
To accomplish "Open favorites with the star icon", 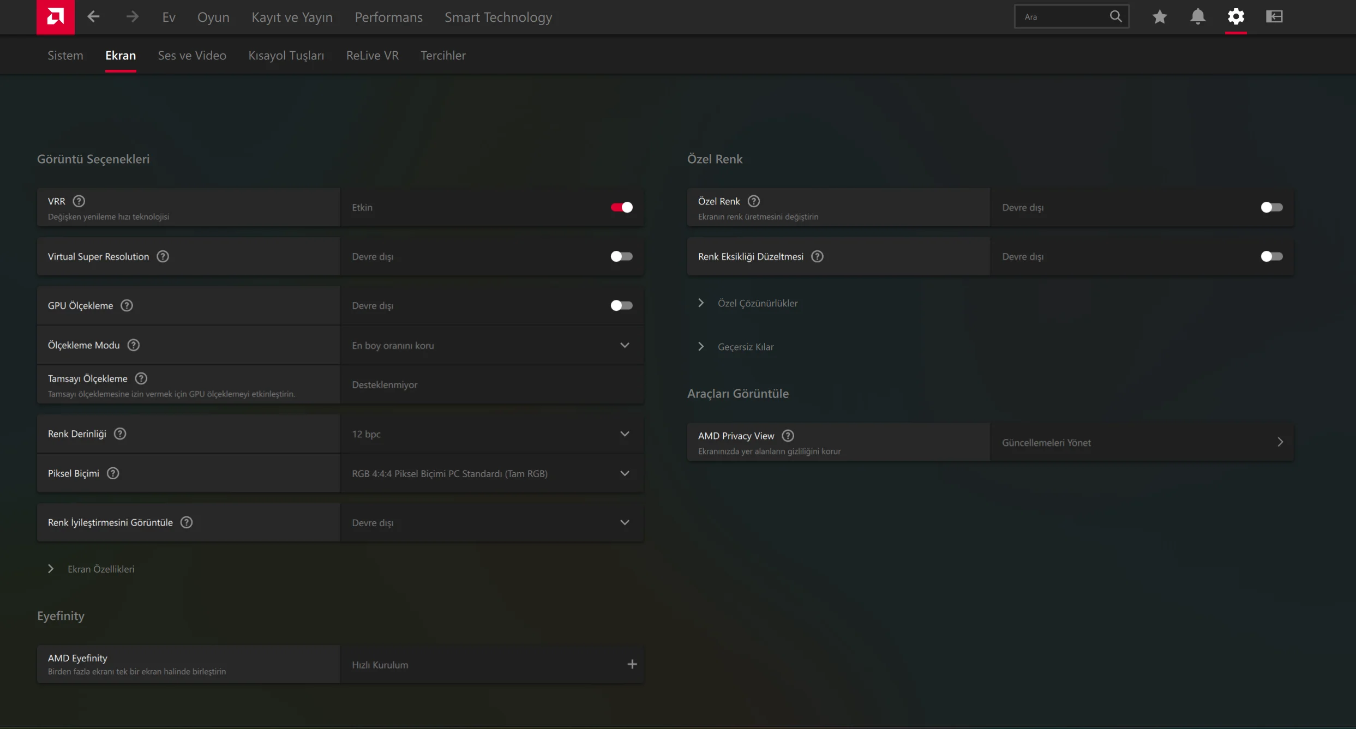I will (x=1159, y=17).
